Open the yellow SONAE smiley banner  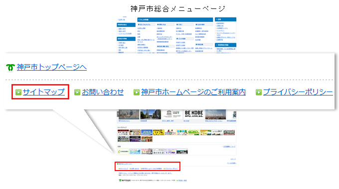(159, 132)
